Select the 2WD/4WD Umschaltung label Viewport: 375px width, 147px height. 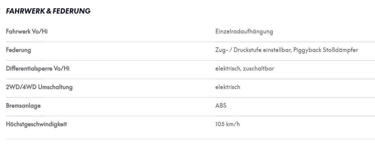[x=39, y=87]
